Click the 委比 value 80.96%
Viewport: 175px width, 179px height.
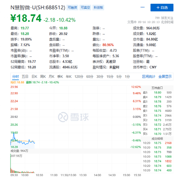tap(108, 45)
